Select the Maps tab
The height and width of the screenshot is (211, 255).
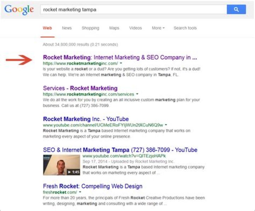pyautogui.click(x=114, y=28)
